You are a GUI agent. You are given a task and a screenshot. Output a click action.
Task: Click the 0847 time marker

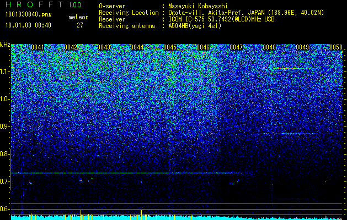(236, 47)
